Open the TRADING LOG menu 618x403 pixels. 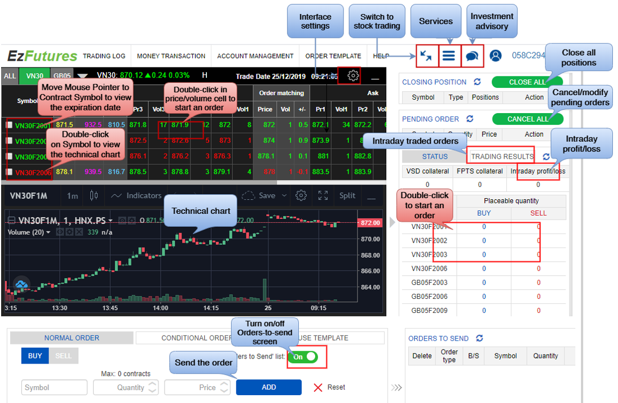pyautogui.click(x=104, y=56)
